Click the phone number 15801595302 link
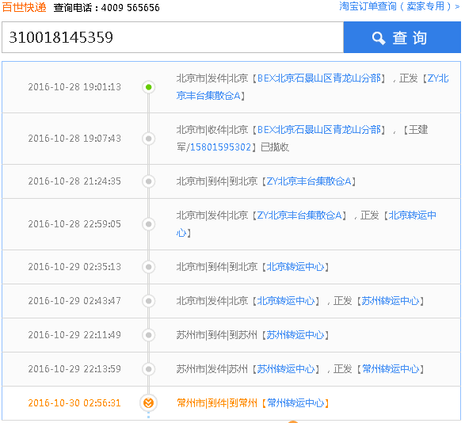The height and width of the screenshot is (423, 465). tap(221, 147)
